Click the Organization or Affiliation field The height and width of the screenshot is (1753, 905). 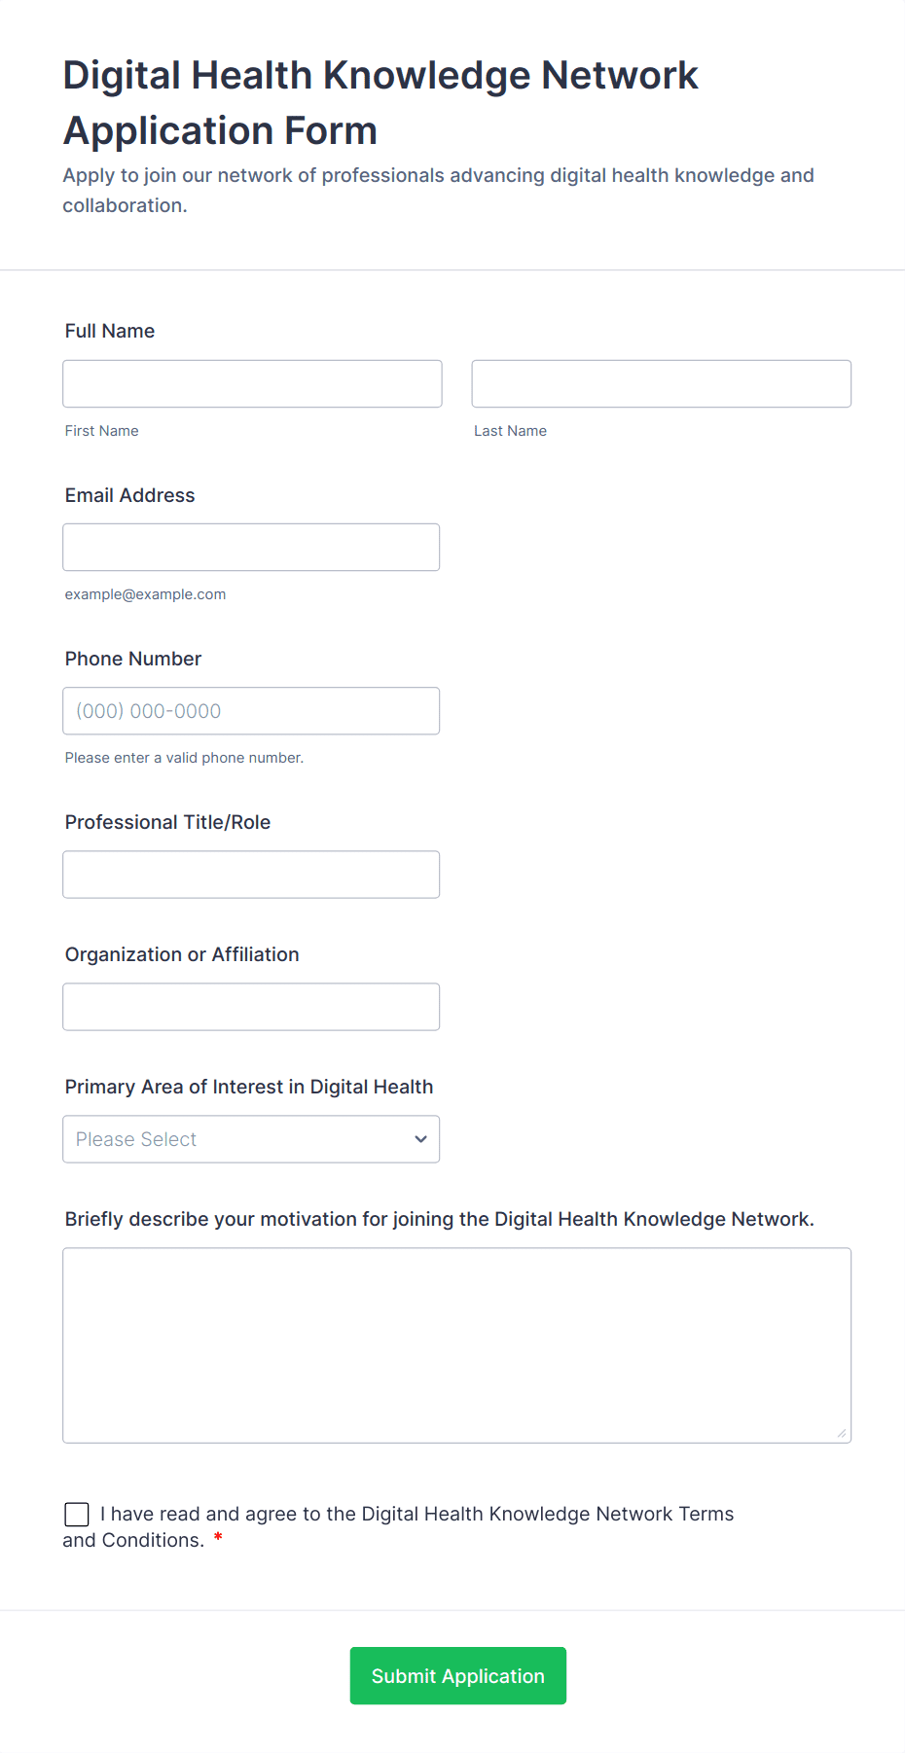pyautogui.click(x=251, y=1006)
